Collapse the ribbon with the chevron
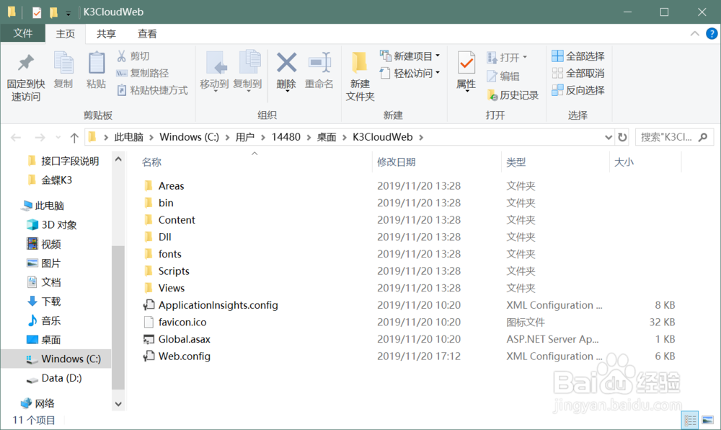 pos(695,34)
